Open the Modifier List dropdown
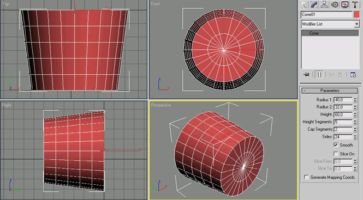This screenshot has width=363, height=200. pos(330,24)
